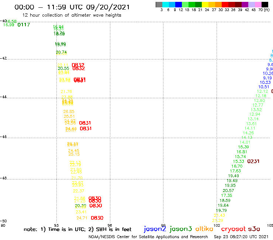273x240 pixels.
Task: Click the subtitle '12 hour collection of altimeter wave heights'
Action: [x=72, y=15]
